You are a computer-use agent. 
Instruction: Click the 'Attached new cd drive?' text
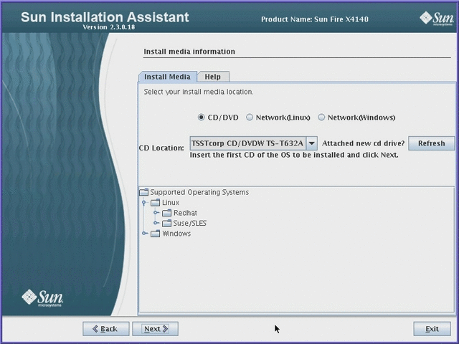point(364,143)
